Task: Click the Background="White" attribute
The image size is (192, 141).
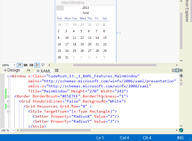Action: tap(103, 101)
